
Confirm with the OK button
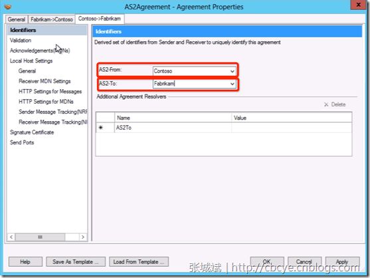point(267,261)
